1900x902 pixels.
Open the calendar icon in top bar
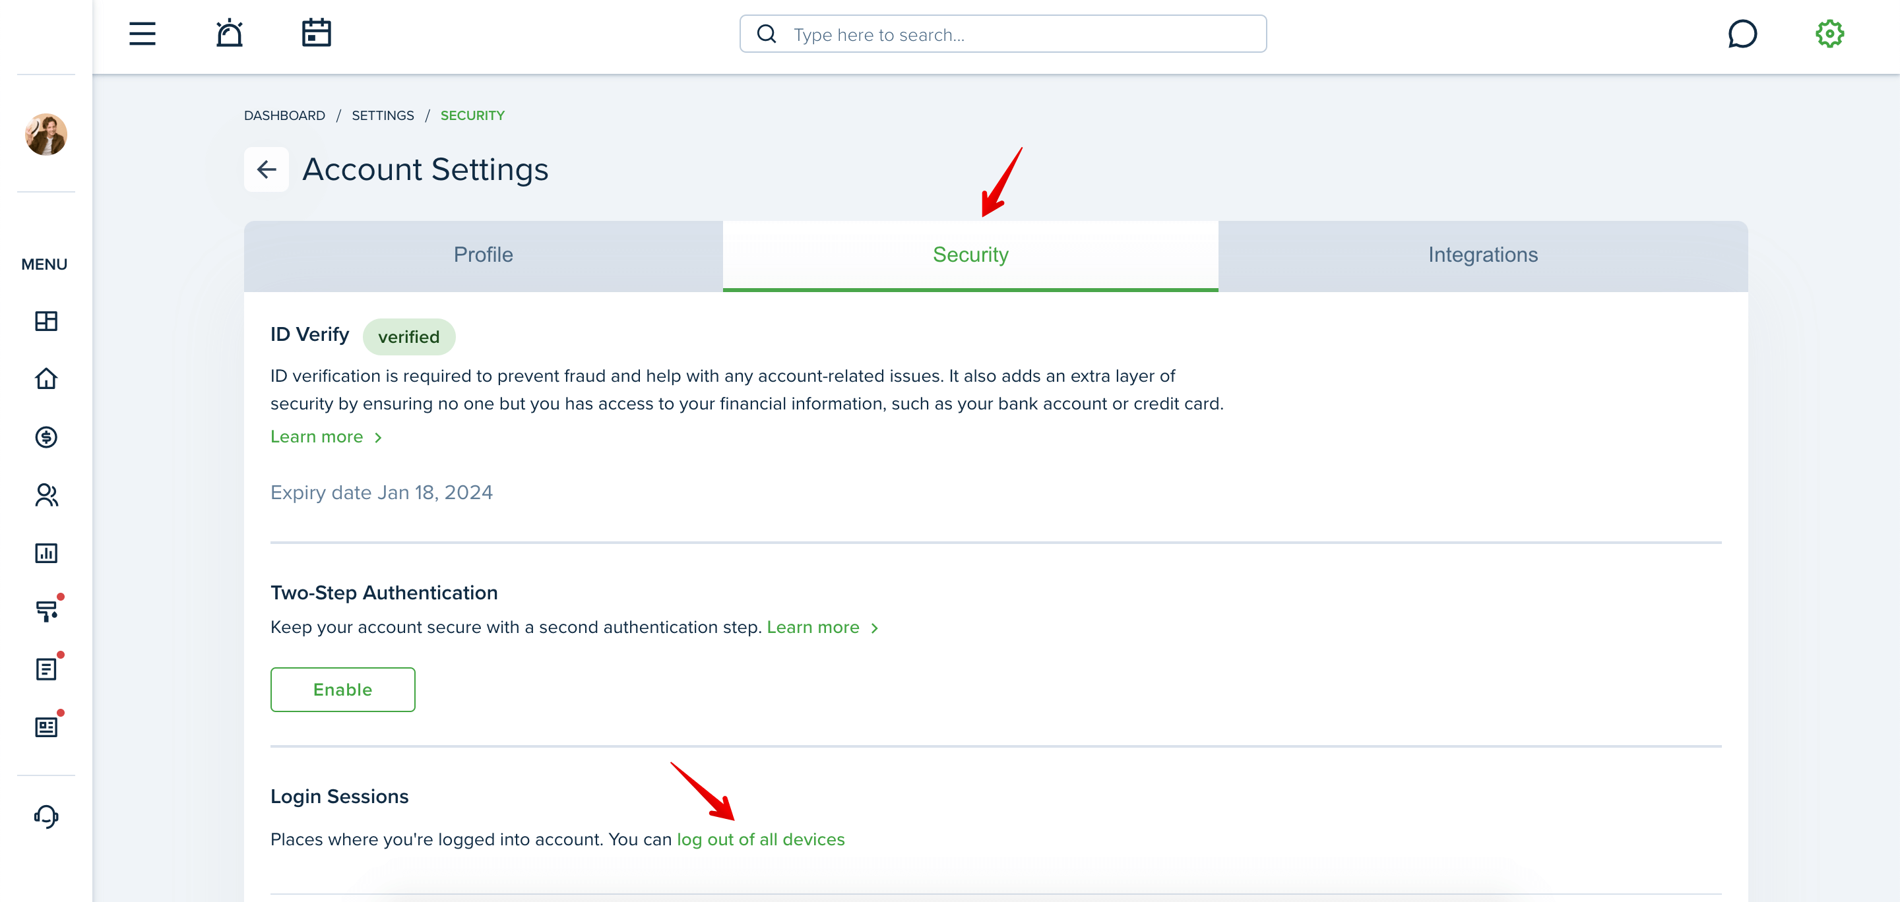tap(317, 33)
